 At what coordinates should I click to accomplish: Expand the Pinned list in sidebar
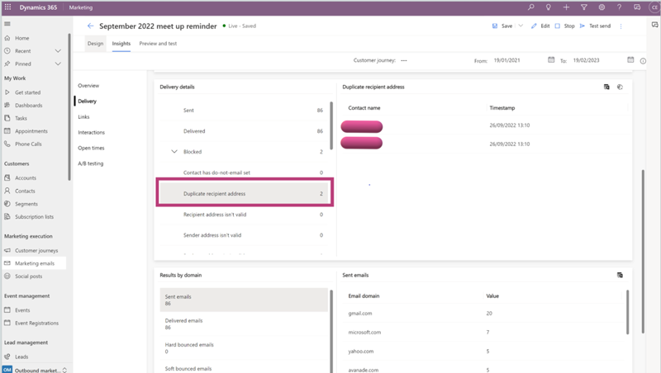tap(58, 64)
